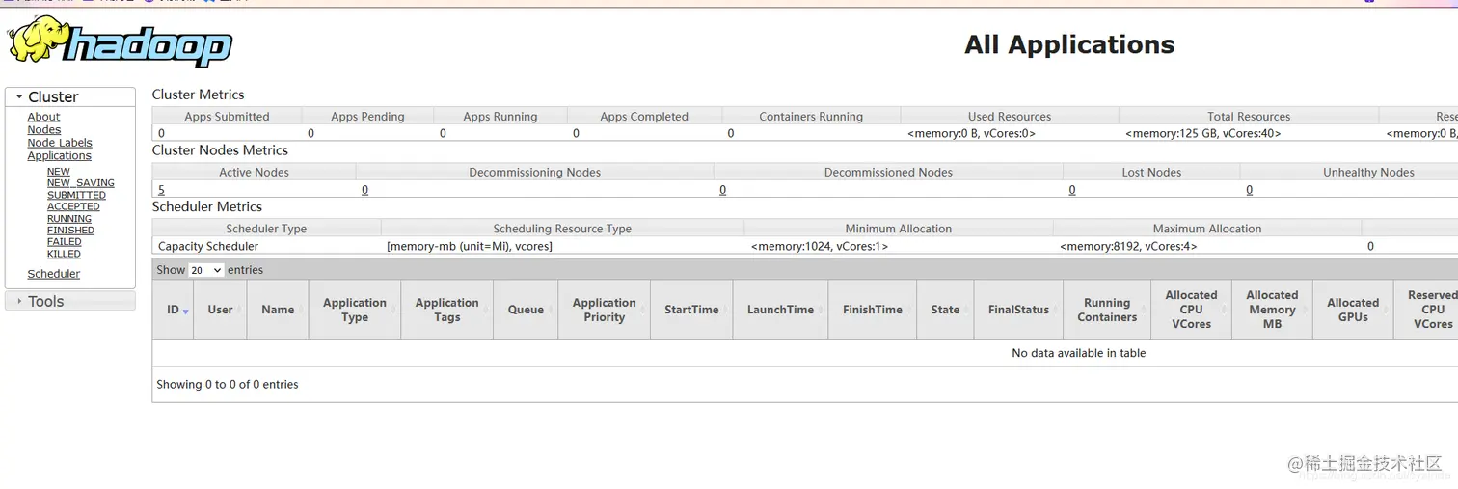Viewport: 1458px width, 489px height.
Task: Open the Applications link in sidebar
Action: pyautogui.click(x=59, y=155)
